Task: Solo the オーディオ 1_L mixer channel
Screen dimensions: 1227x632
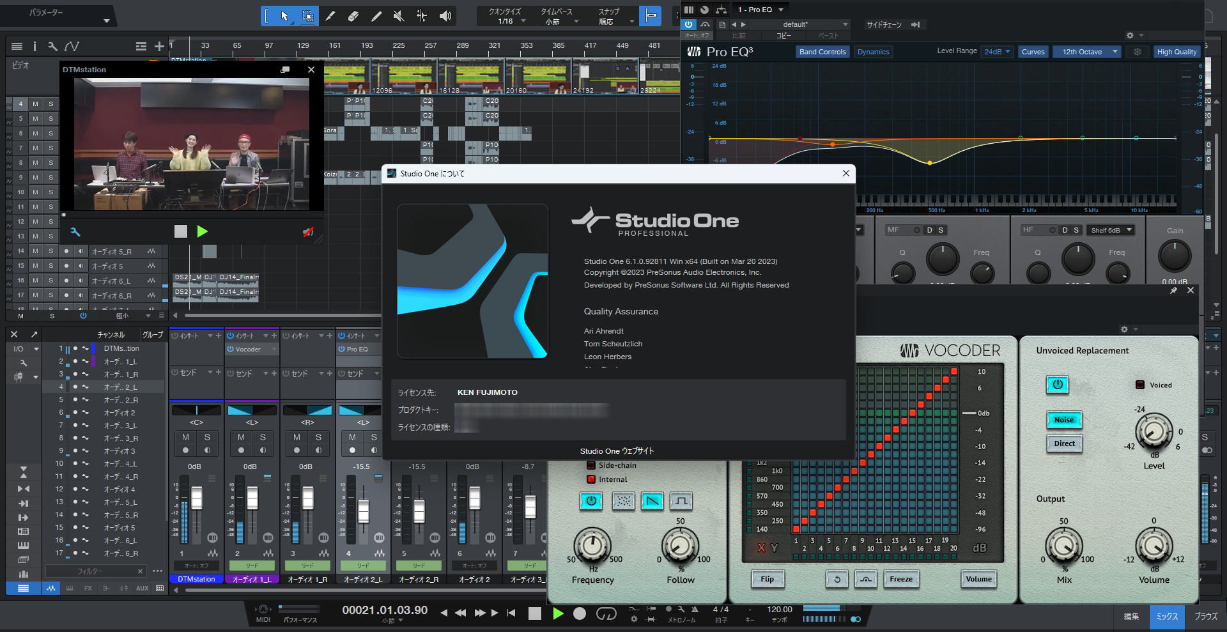Action: point(263,437)
